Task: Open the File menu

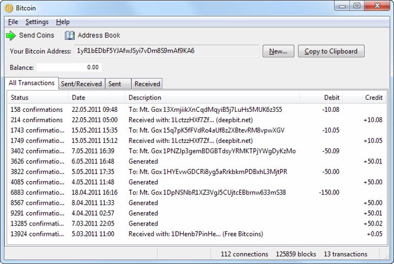Action: pos(13,22)
